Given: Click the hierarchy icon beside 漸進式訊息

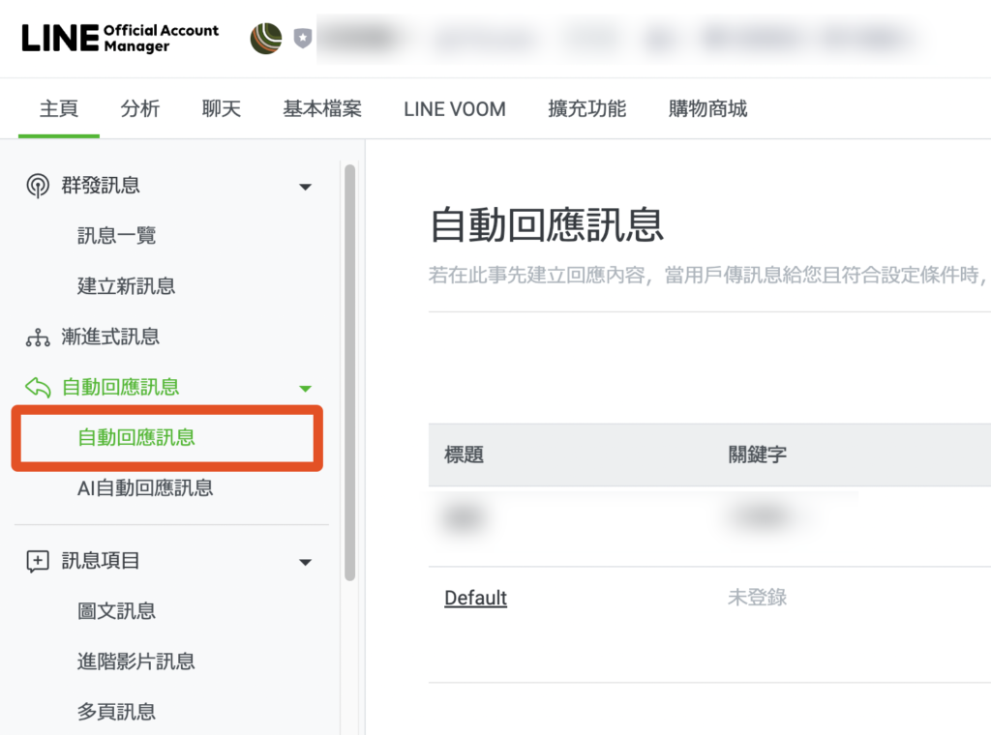Looking at the screenshot, I should (38, 338).
